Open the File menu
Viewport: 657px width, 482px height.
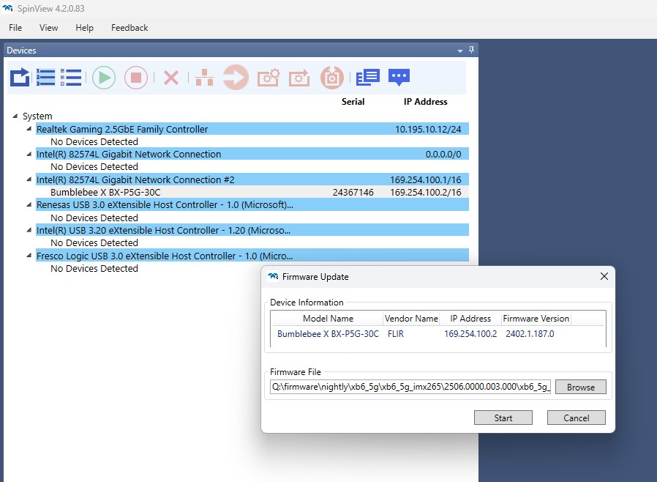(x=15, y=28)
